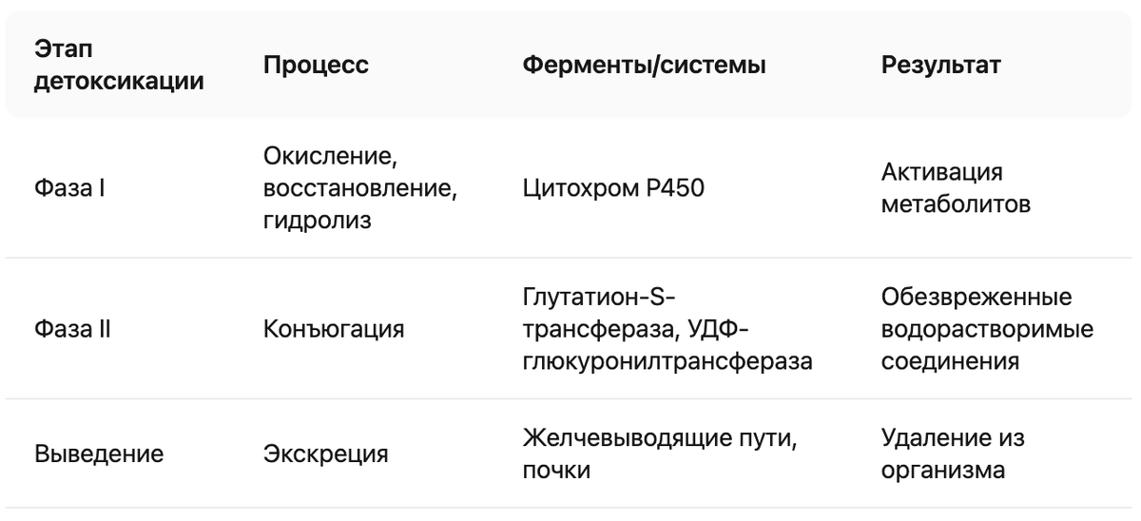Click the 'Цитохром P450' cell

613,187
